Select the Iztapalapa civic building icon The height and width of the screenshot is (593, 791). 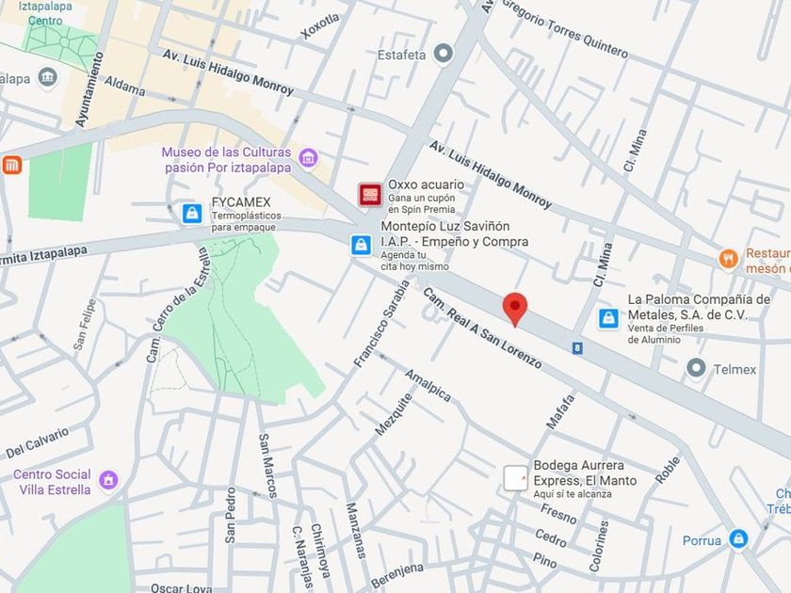tap(47, 76)
